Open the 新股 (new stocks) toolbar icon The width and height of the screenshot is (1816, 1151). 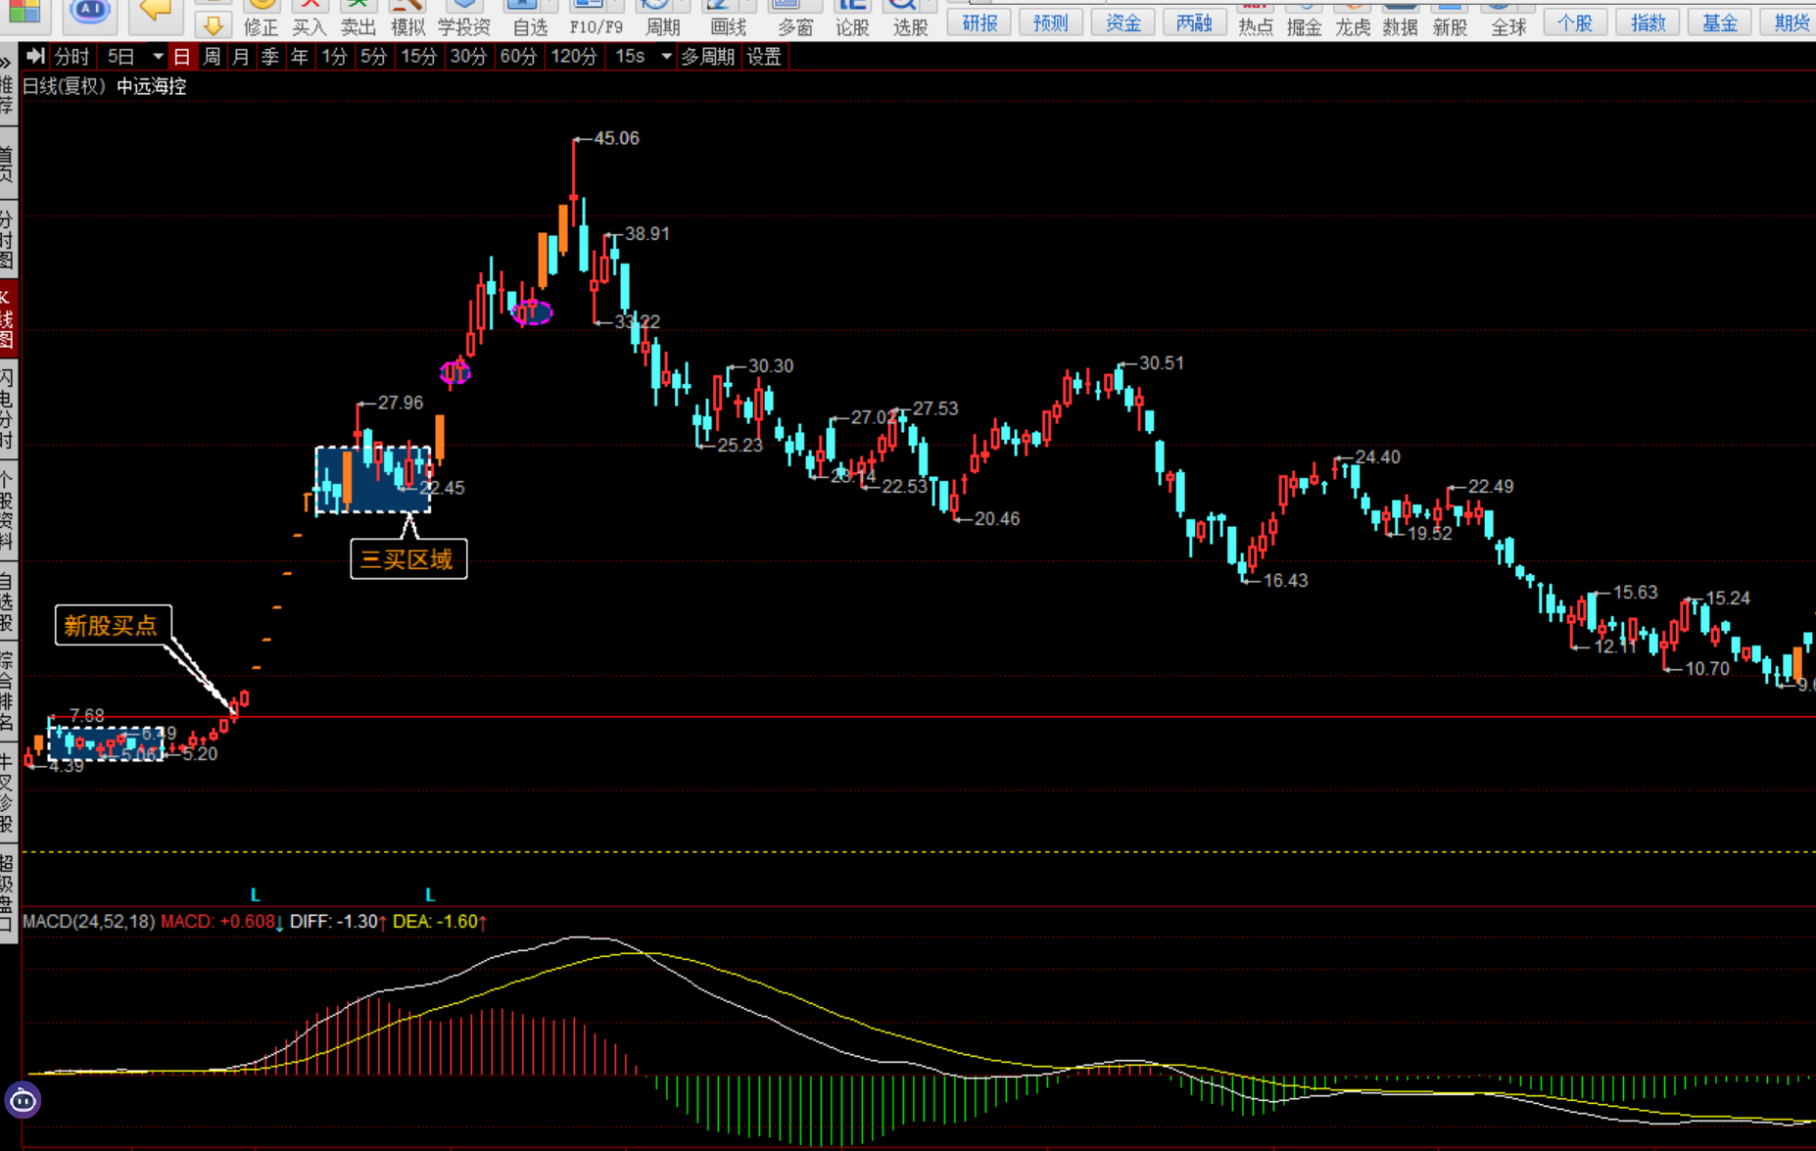click(x=1450, y=19)
